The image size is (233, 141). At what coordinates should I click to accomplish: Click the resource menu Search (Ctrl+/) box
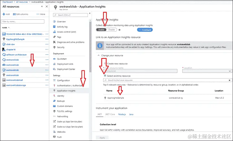[x=71, y=15]
